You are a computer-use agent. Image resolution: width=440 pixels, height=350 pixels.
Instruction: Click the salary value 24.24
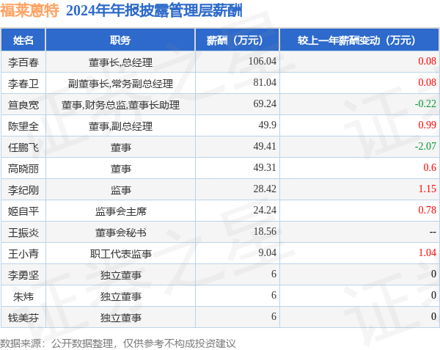click(x=265, y=210)
